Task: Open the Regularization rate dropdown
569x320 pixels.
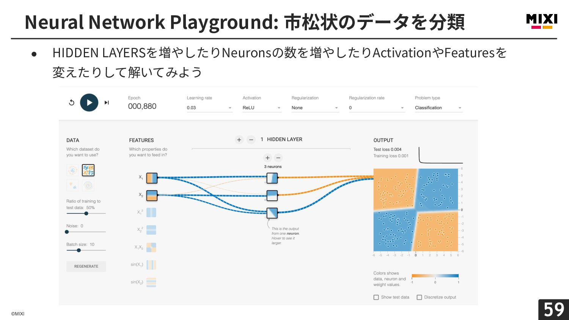Action: 377,108
